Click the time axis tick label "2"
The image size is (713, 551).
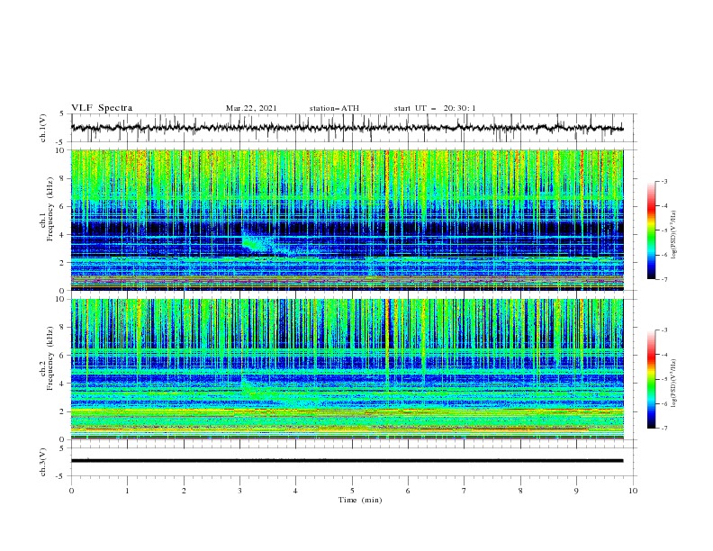[x=184, y=491]
